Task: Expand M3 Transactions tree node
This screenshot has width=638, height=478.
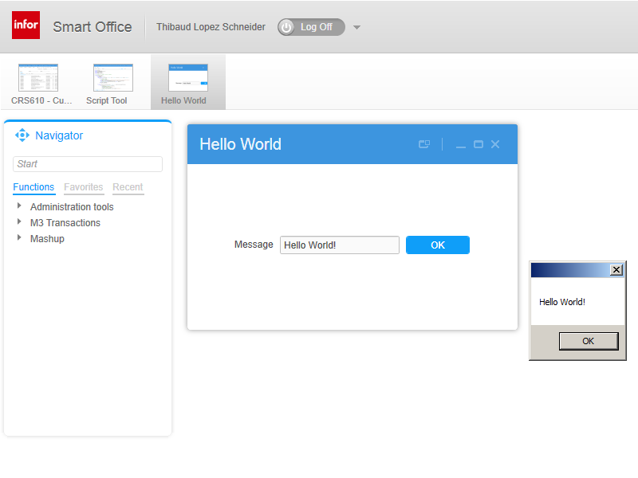Action: point(19,222)
